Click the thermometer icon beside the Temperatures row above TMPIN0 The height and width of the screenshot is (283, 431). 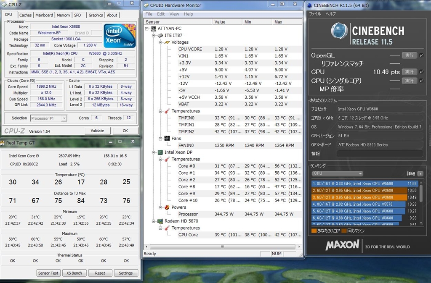(167, 111)
